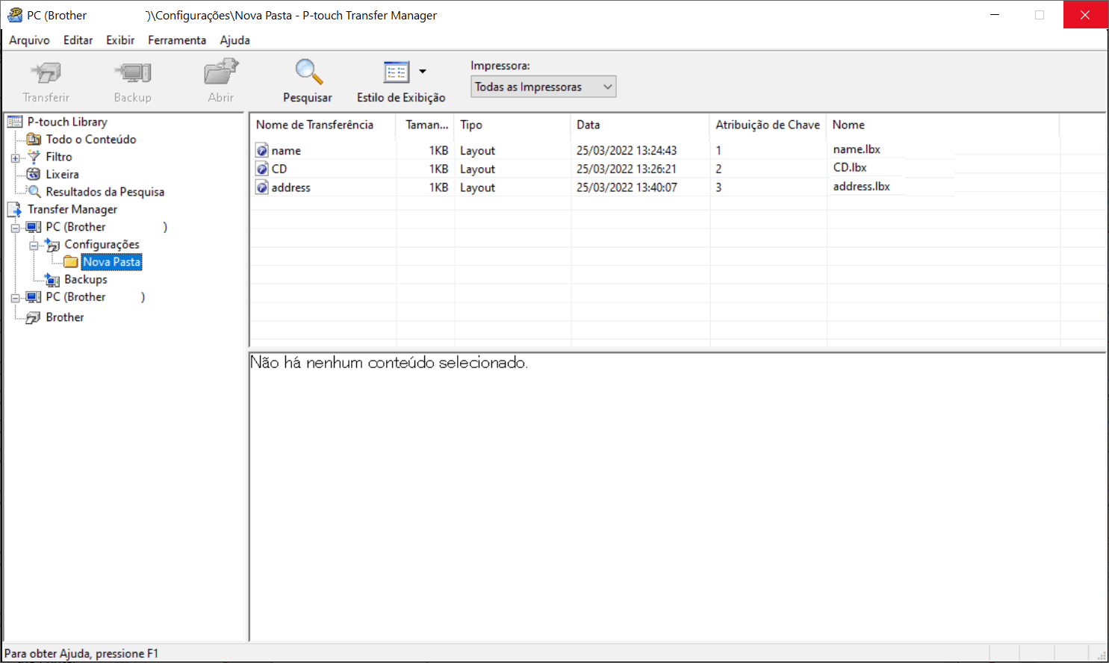
Task: Click name.lbx file name cell
Action: point(857,149)
